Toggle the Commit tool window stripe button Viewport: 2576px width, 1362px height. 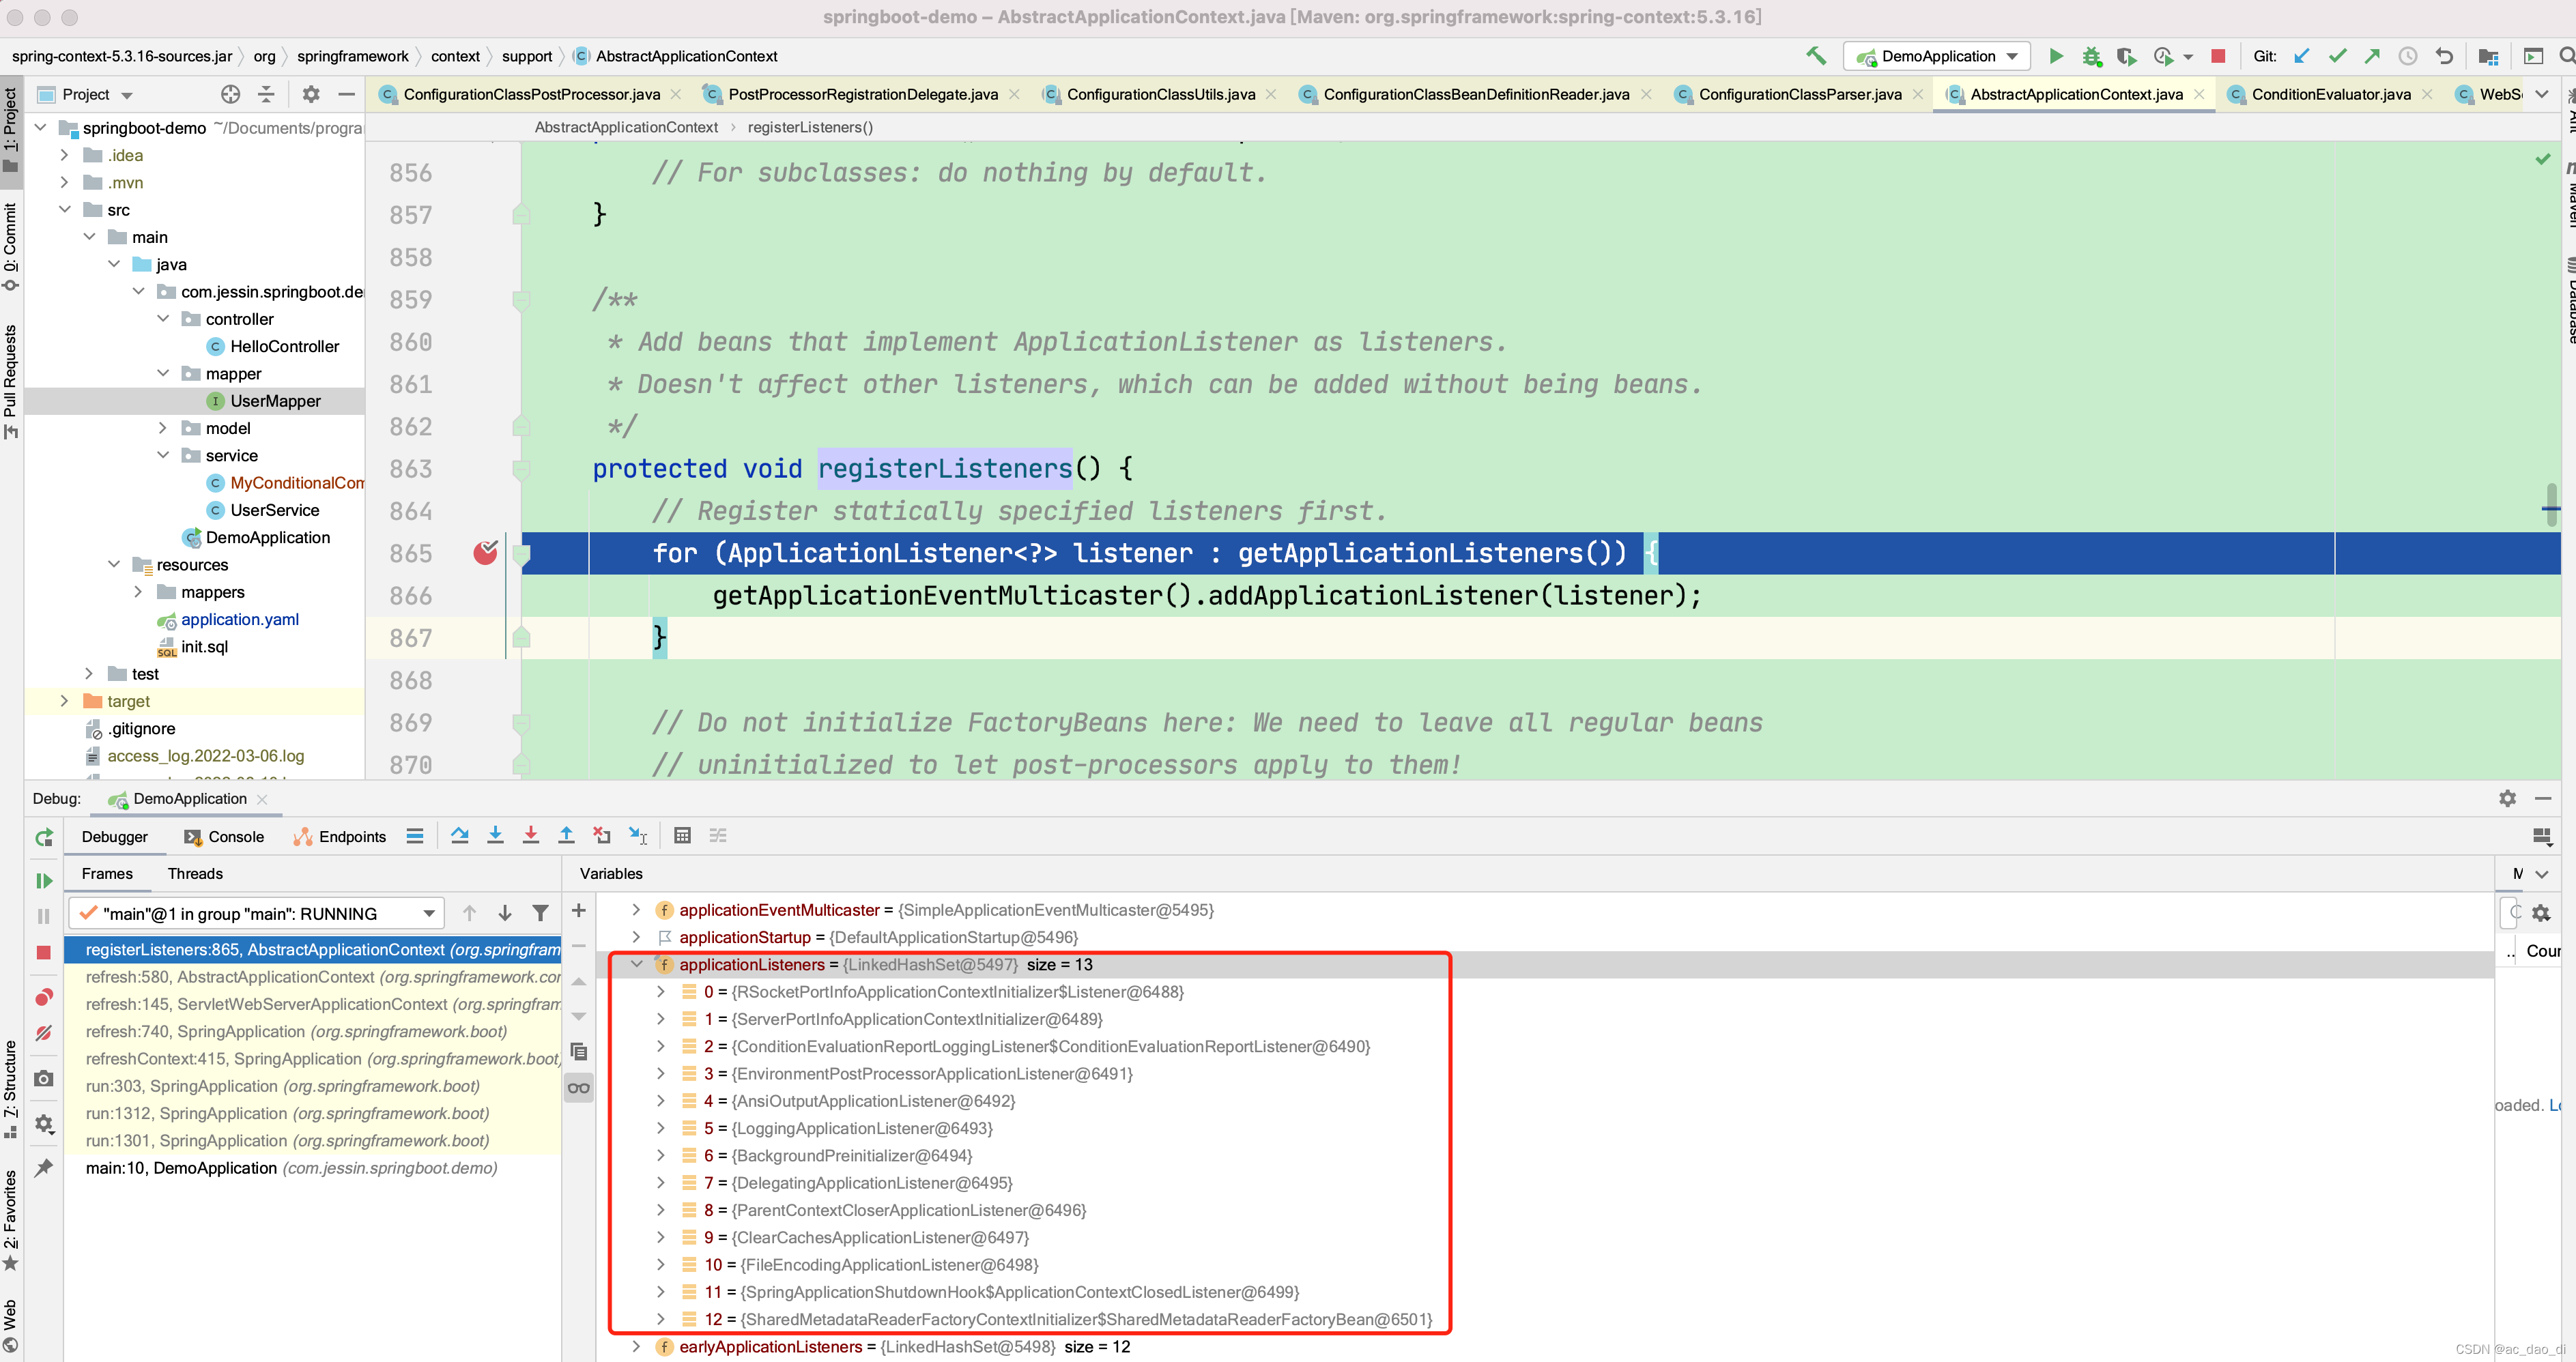[11, 247]
